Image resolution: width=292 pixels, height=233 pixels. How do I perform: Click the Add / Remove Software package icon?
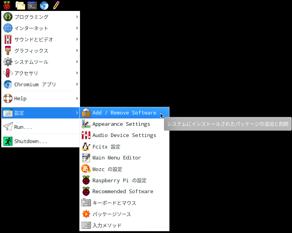click(86, 113)
